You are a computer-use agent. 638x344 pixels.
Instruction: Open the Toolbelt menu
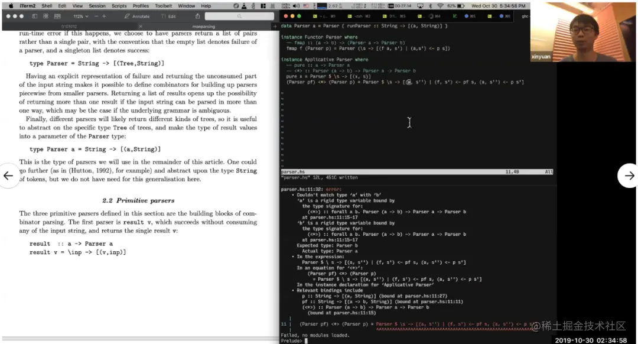(x=164, y=6)
